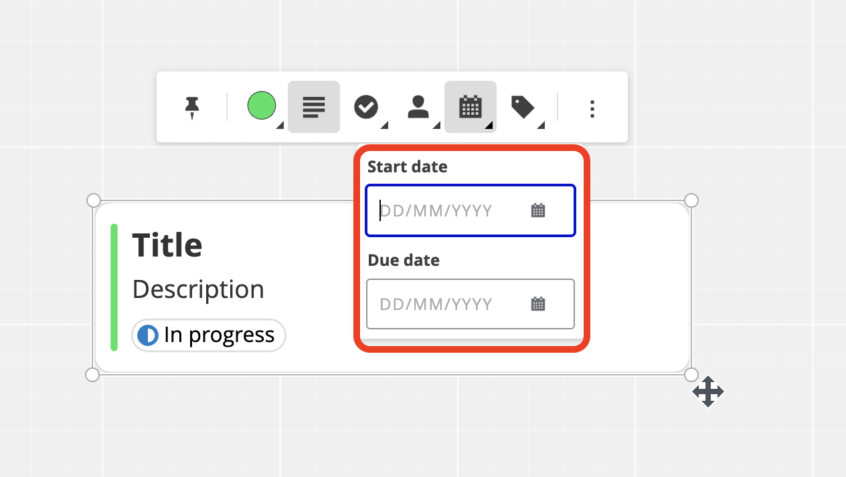Open the assignee person icon menu
Image resolution: width=846 pixels, height=477 pixels.
tap(418, 107)
